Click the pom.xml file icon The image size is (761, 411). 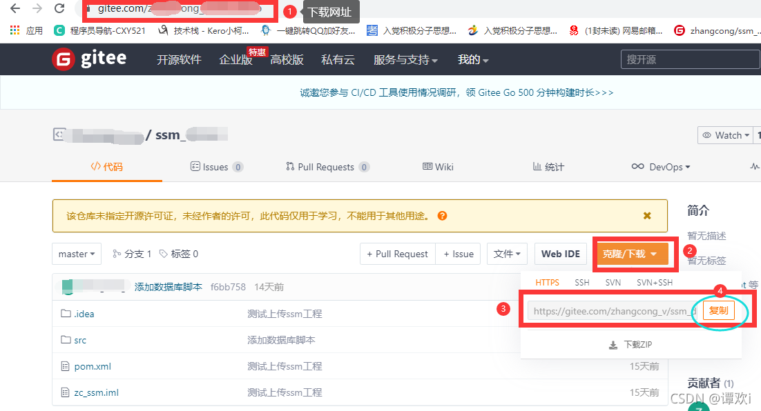point(65,366)
